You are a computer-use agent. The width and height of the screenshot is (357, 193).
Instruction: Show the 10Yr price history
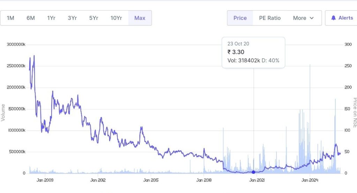[116, 18]
